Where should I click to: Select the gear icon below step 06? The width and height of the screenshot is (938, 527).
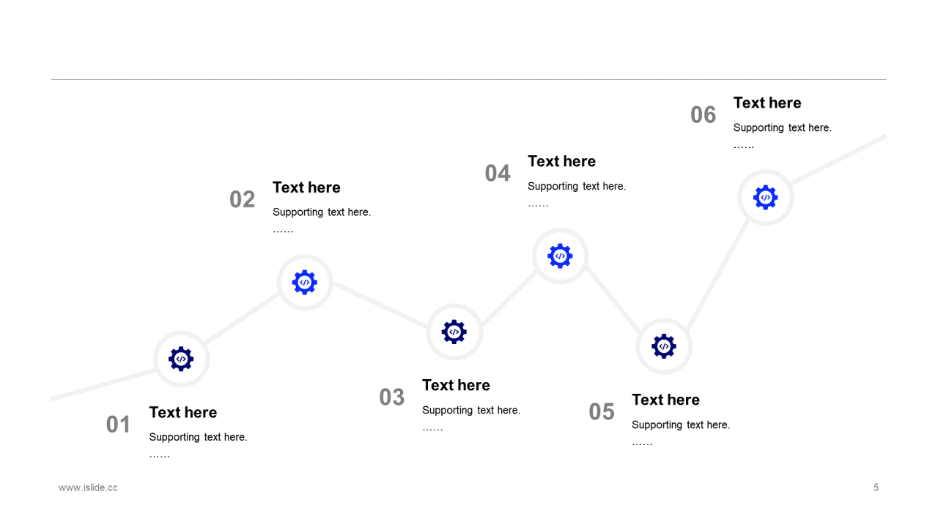(766, 198)
